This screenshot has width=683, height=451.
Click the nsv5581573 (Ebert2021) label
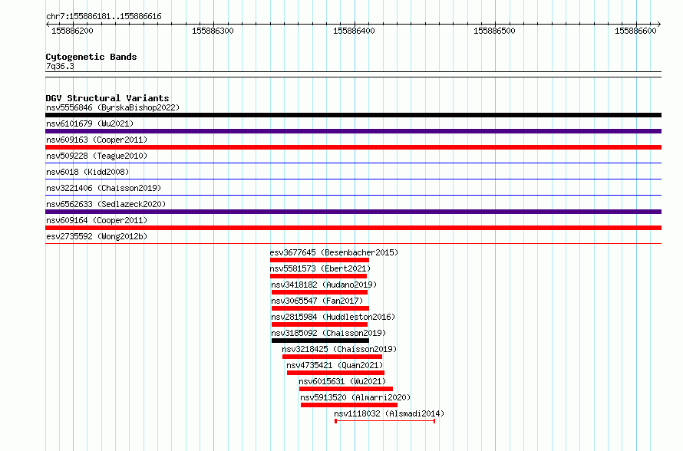[x=320, y=268]
